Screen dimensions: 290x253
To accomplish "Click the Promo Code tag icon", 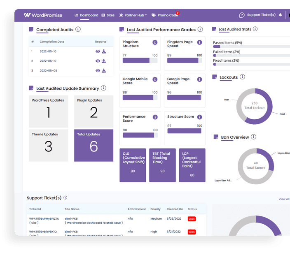I will pyautogui.click(x=154, y=15).
